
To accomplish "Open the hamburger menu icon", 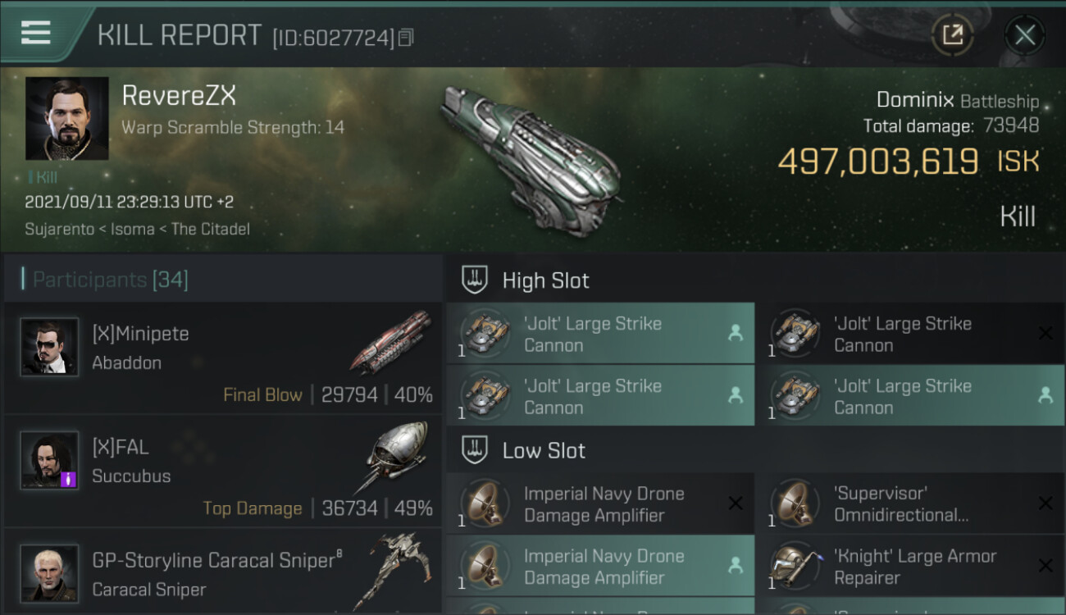I will 36,33.
